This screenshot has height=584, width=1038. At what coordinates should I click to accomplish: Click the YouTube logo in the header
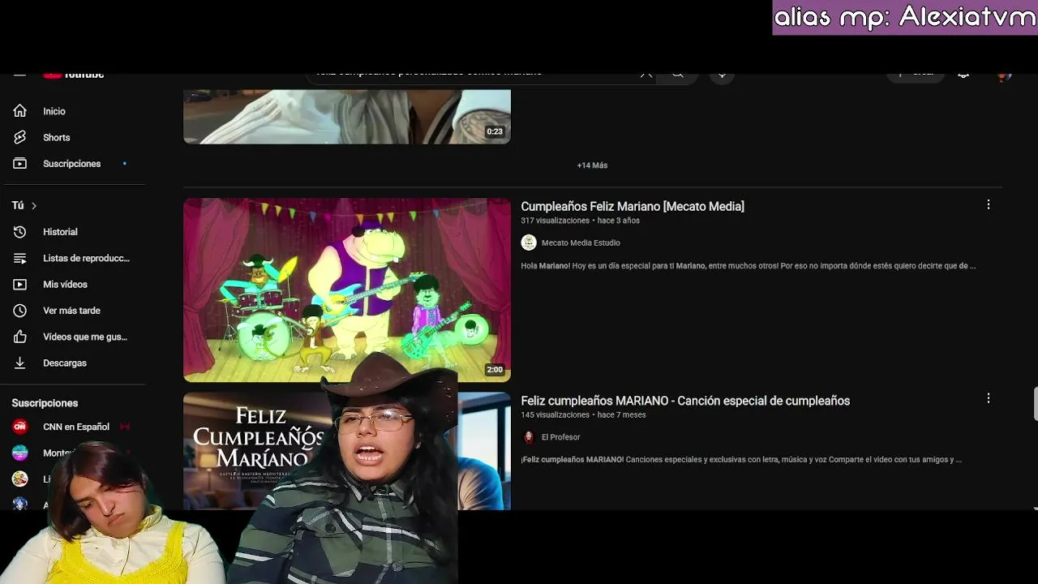pos(74,74)
